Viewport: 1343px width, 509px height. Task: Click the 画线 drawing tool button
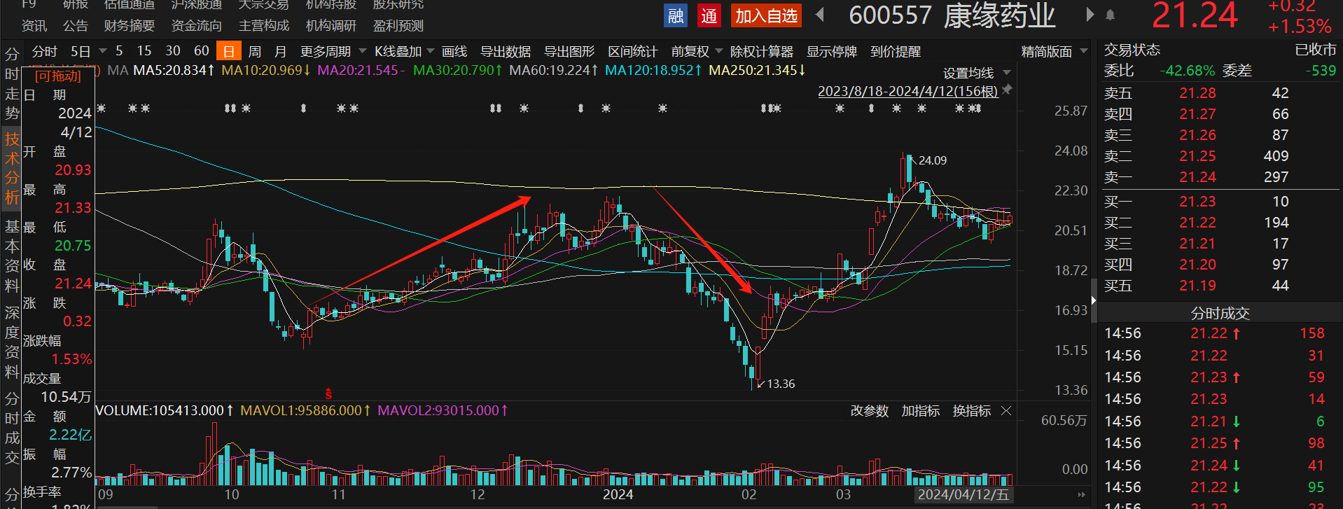[x=454, y=51]
